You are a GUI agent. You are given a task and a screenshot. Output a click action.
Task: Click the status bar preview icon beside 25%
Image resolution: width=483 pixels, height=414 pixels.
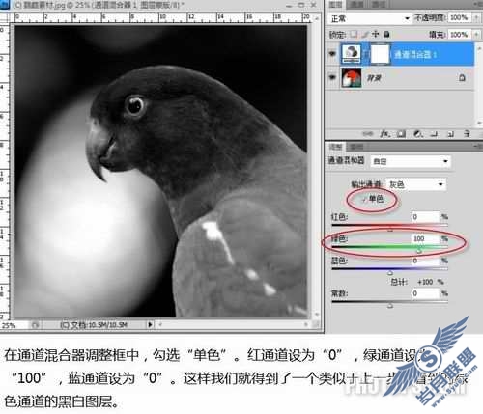click(x=35, y=325)
